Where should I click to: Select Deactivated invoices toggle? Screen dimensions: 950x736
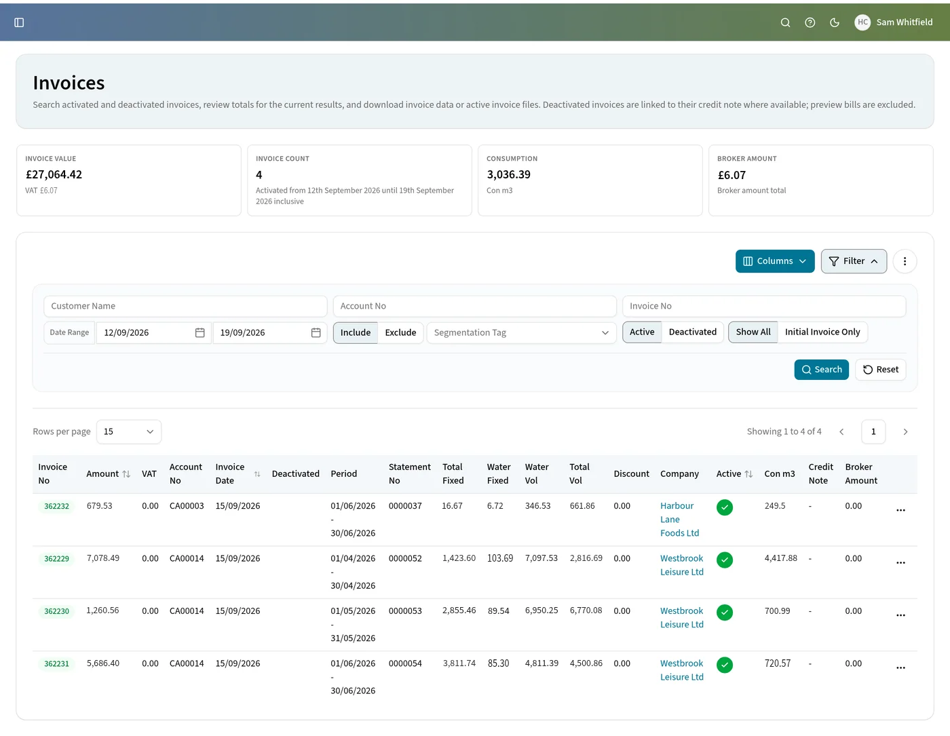(693, 332)
